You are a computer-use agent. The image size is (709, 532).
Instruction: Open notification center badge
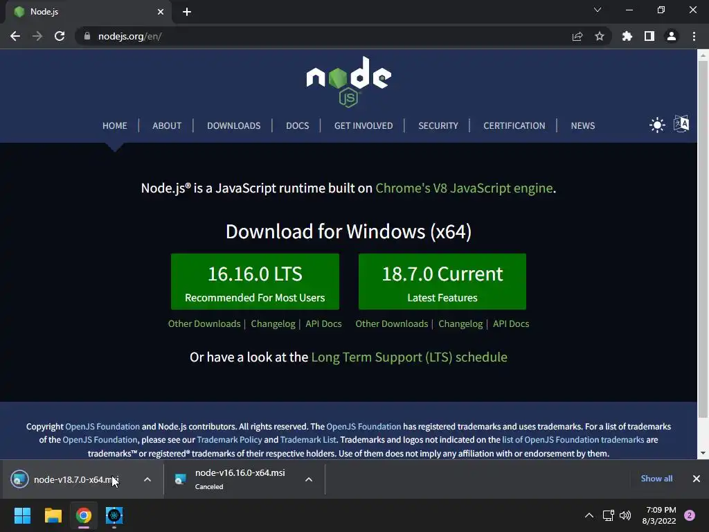(690, 515)
